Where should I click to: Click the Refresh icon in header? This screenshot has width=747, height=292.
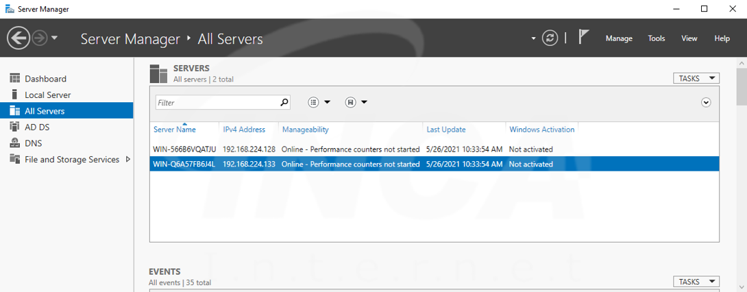pyautogui.click(x=550, y=38)
